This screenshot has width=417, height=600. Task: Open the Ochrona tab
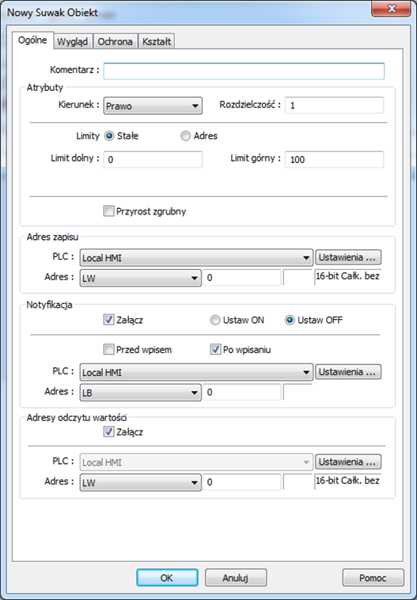(116, 42)
